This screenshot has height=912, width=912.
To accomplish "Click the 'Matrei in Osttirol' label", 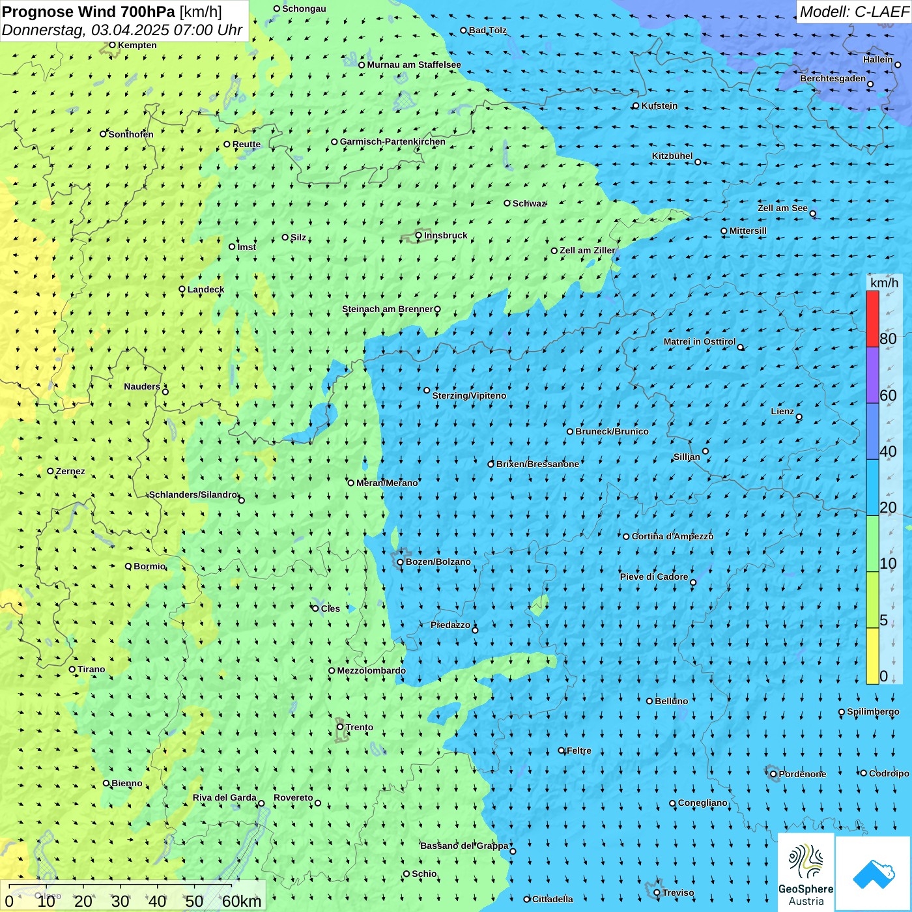I will click(700, 341).
